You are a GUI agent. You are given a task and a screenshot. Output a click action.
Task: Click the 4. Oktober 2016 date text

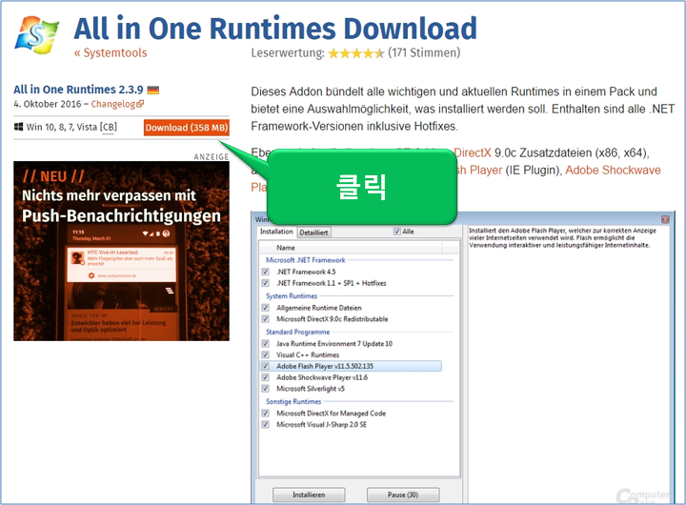[x=48, y=104]
